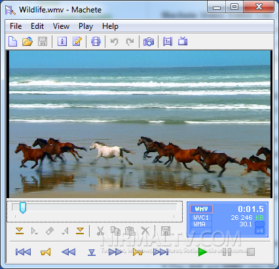The height and width of the screenshot is (269, 279).
Task: Take a snapshot with the camera icon
Action: [149, 41]
